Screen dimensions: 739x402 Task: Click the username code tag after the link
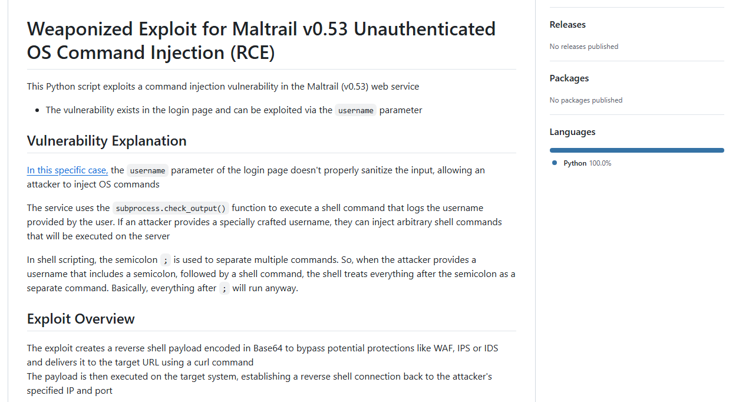(x=147, y=170)
